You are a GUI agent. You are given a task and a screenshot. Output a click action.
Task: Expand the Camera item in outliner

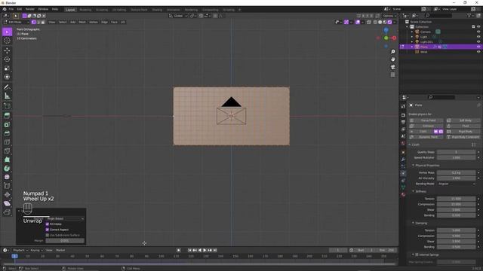pyautogui.click(x=412, y=32)
